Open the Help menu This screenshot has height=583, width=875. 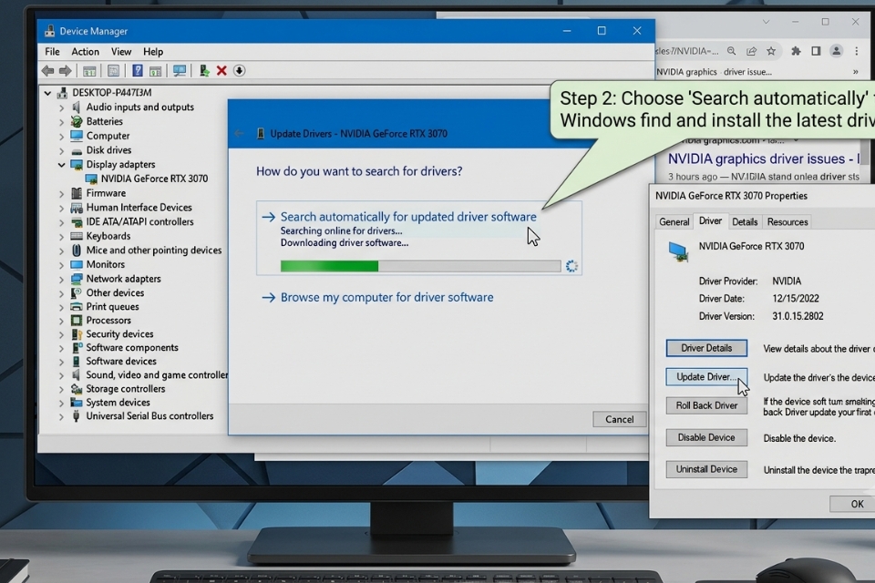[x=153, y=52]
